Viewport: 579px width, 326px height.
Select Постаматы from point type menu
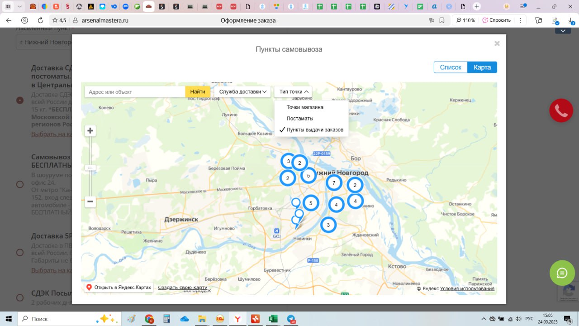[x=300, y=118]
